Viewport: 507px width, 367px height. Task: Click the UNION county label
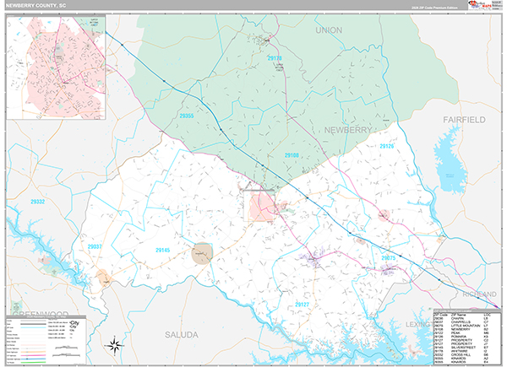click(x=329, y=30)
